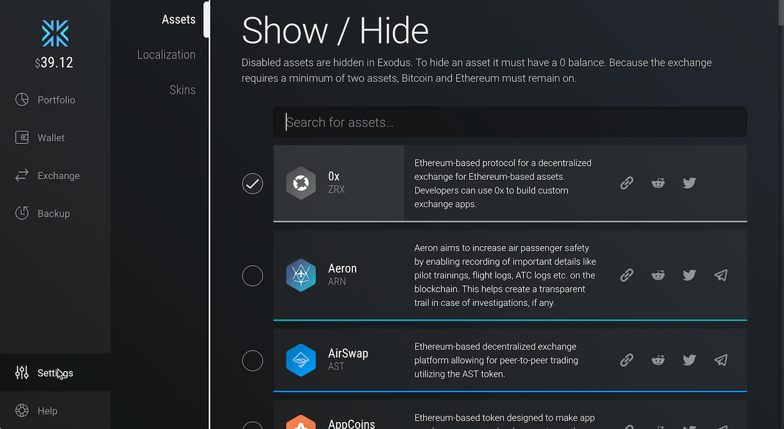Open the AirSwap Reddit icon
Image resolution: width=784 pixels, height=429 pixels.
pyautogui.click(x=658, y=360)
